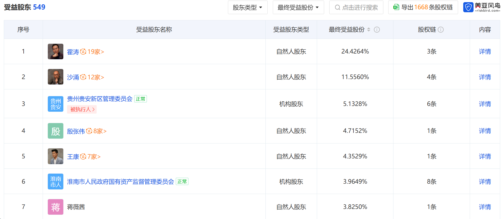Open the 最终受益股份 dropdown filter
504x219 pixels.
[298, 7]
